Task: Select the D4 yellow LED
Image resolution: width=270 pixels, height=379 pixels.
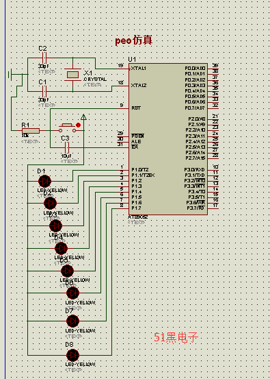Action: coord(62,248)
